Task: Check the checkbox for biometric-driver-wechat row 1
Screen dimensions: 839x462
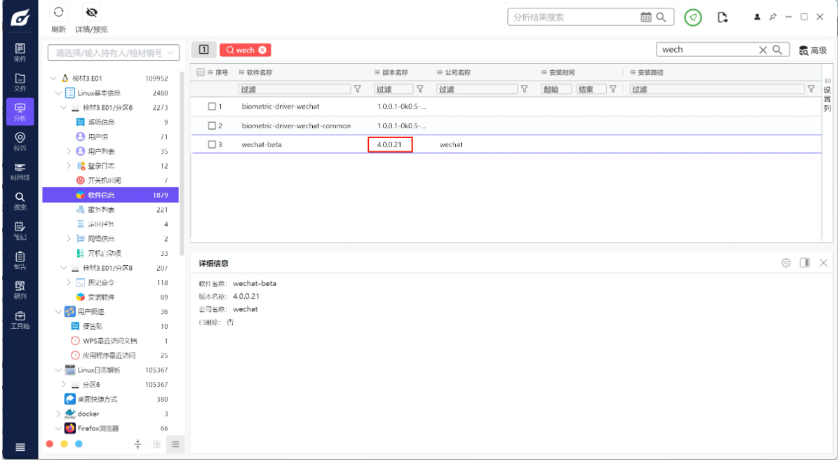Action: 212,107
